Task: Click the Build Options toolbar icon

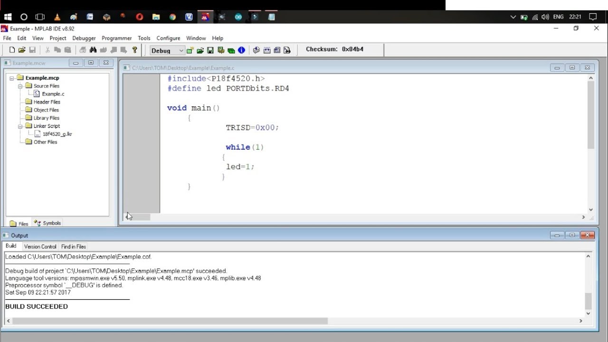Action: 221,50
